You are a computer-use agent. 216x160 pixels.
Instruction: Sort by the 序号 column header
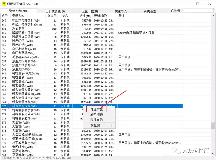(x=5, y=16)
